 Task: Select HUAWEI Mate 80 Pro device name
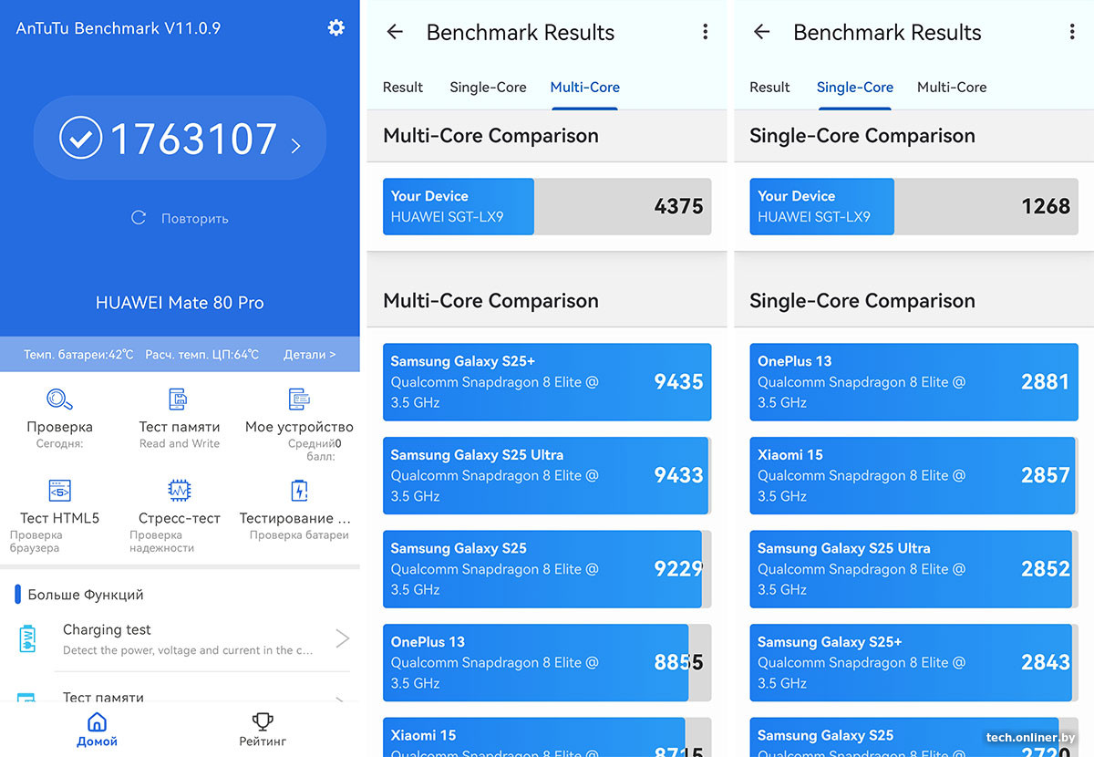coord(180,303)
